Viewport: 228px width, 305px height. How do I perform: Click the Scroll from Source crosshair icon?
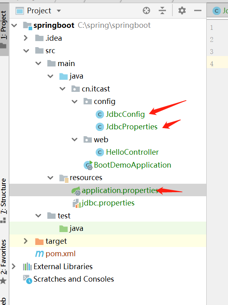(146, 10)
